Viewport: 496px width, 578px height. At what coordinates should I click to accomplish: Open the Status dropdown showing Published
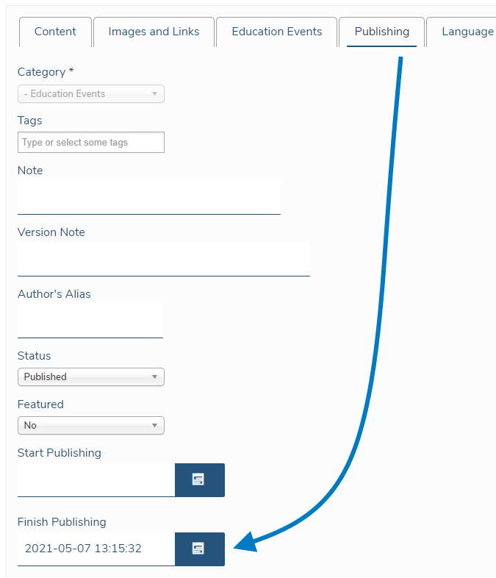(91, 377)
